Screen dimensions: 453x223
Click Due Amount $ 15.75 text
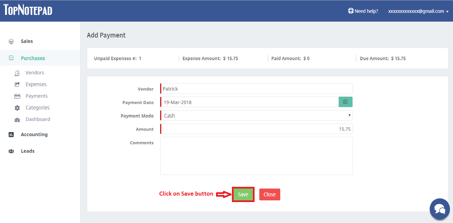click(383, 58)
